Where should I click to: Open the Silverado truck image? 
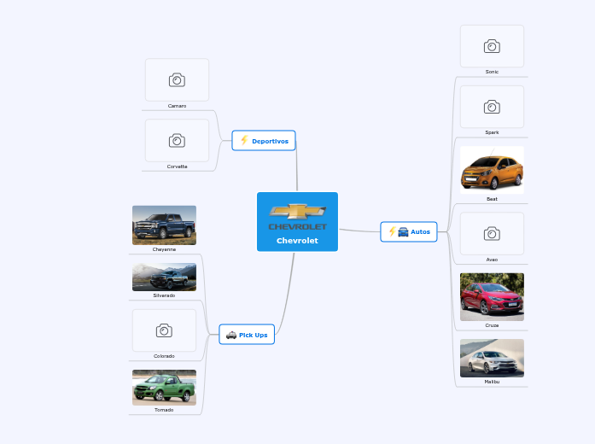click(x=164, y=277)
